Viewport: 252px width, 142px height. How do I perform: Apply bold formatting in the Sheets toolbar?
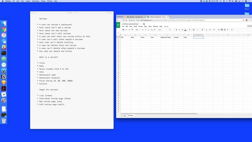point(177,30)
